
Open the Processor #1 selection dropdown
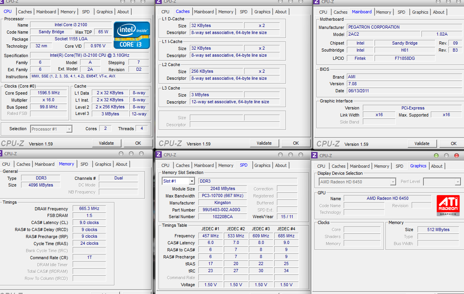click(69, 129)
